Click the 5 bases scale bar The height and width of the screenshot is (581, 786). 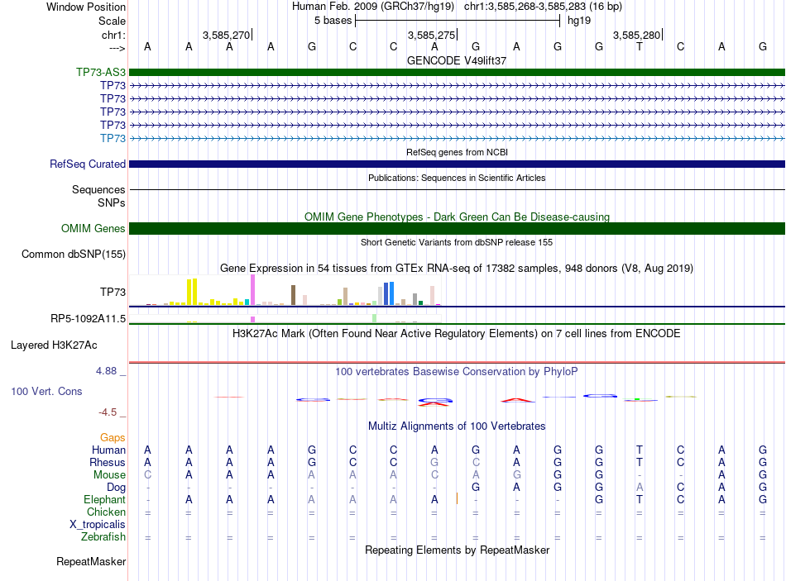(458, 21)
